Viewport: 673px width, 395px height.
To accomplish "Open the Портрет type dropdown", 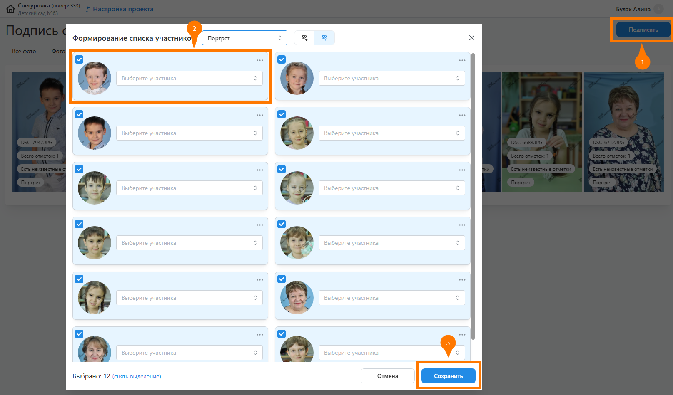I will (x=244, y=38).
